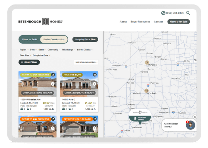Next photo arrow on bottom-left listing card
208x148 pixels.
click(x=53, y=128)
